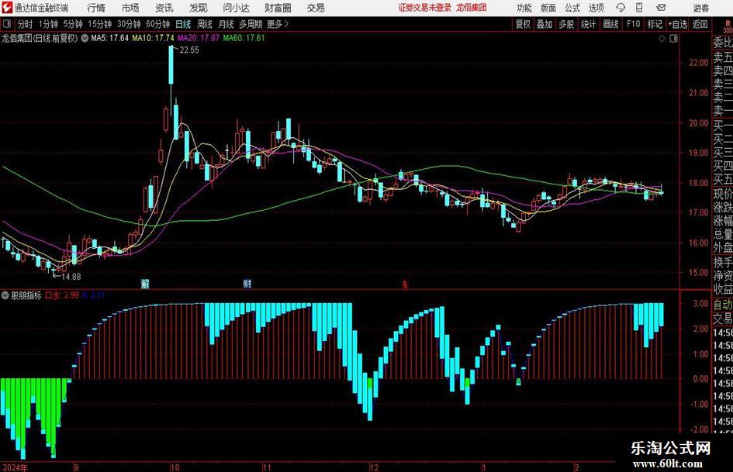Click the MA10: 17.74 indicator value
The image size is (733, 472).
[153, 38]
